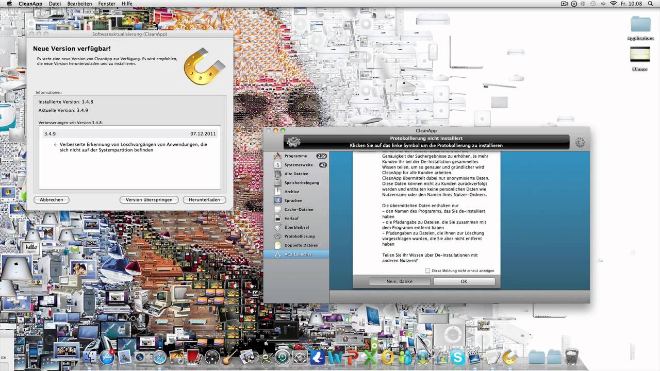Open the CleanApp menu in the menu bar
The image size is (660, 371).
30,4
